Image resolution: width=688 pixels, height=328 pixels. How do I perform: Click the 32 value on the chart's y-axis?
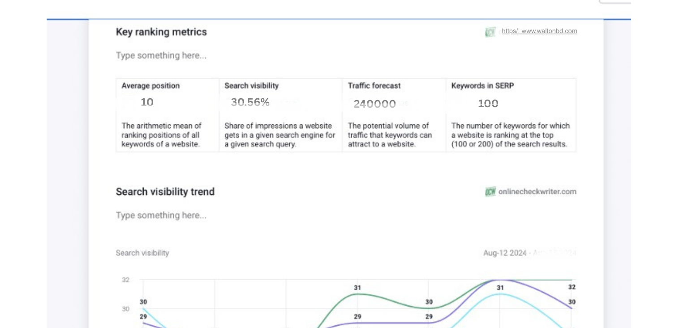pyautogui.click(x=126, y=280)
